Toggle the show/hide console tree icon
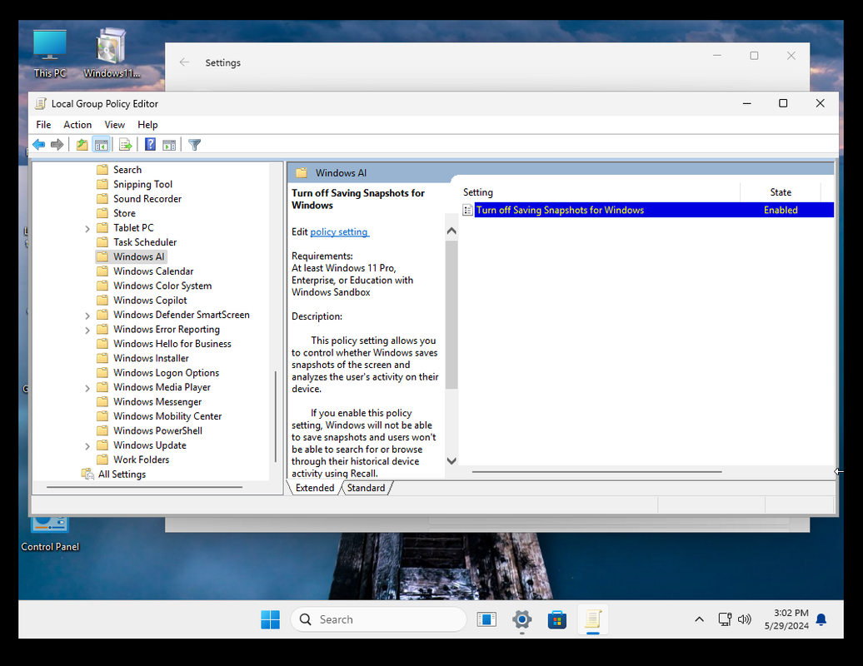 102,145
